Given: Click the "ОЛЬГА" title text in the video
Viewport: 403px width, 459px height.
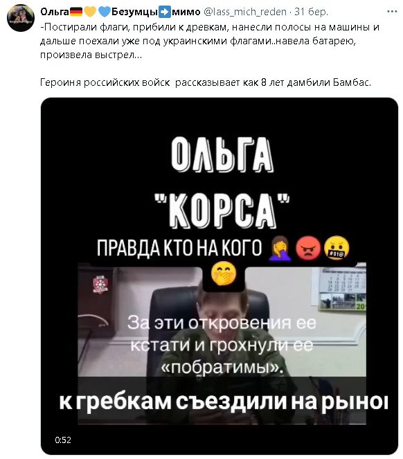Looking at the screenshot, I should tap(222, 154).
